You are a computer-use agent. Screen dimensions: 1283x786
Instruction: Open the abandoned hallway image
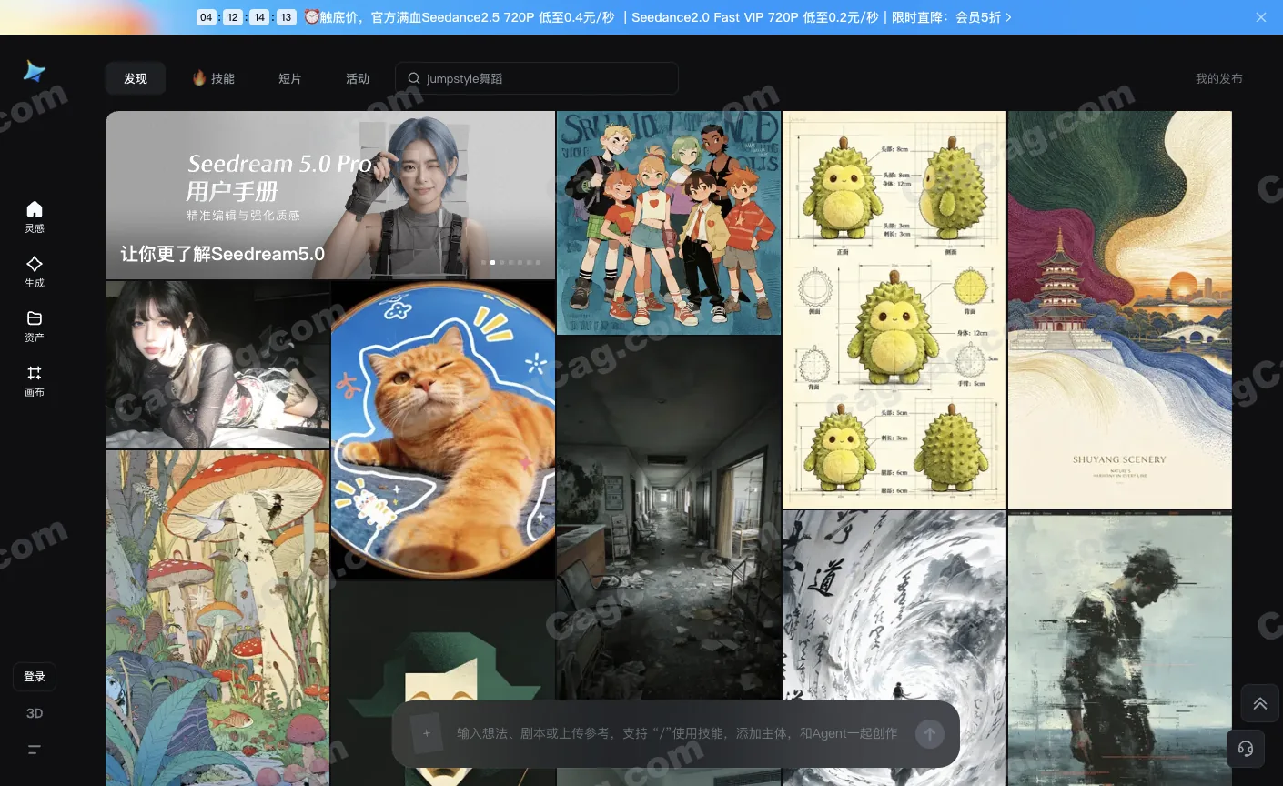pos(669,518)
